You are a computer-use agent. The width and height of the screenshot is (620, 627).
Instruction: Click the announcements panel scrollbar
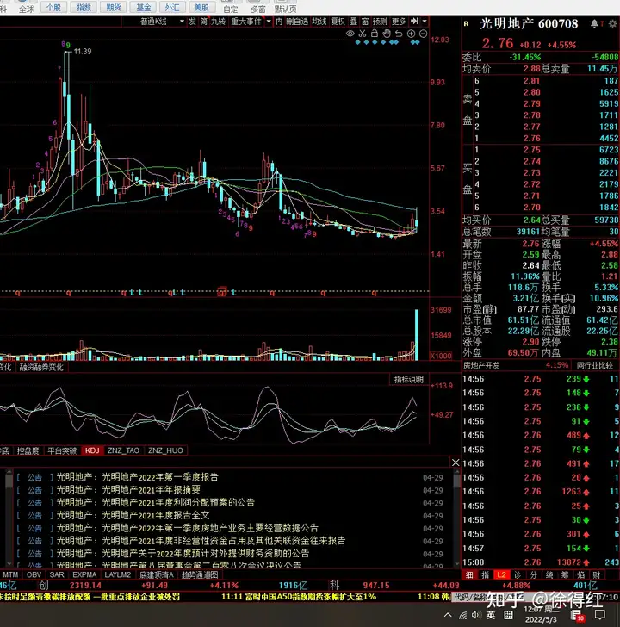[x=456, y=518]
